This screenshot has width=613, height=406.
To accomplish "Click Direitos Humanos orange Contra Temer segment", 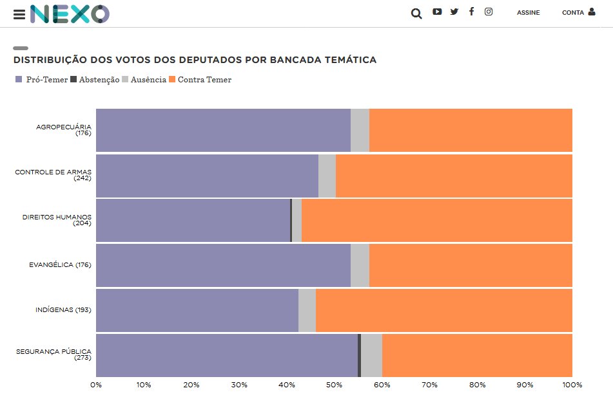I will pyautogui.click(x=436, y=220).
